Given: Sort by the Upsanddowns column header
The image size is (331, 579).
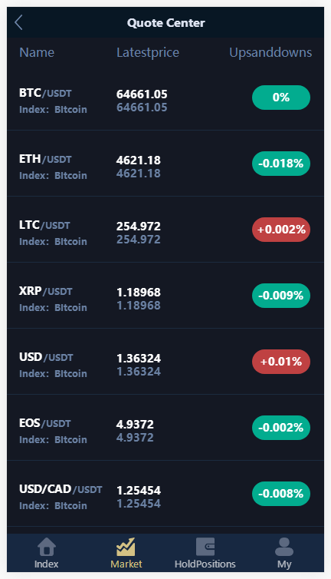Looking at the screenshot, I should coord(270,52).
